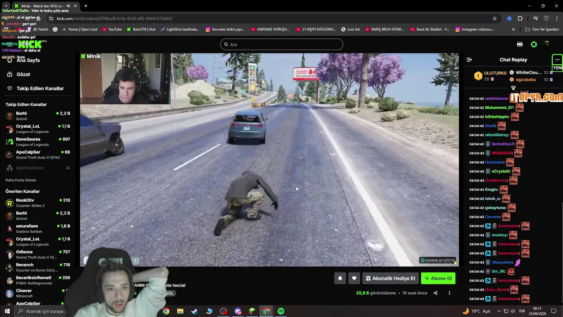Open Cinavar Minecraft channel
The height and width of the screenshot is (317, 563).
point(37,293)
